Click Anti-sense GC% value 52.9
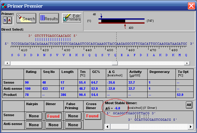This screenshot has height=133, width=197. point(95,89)
